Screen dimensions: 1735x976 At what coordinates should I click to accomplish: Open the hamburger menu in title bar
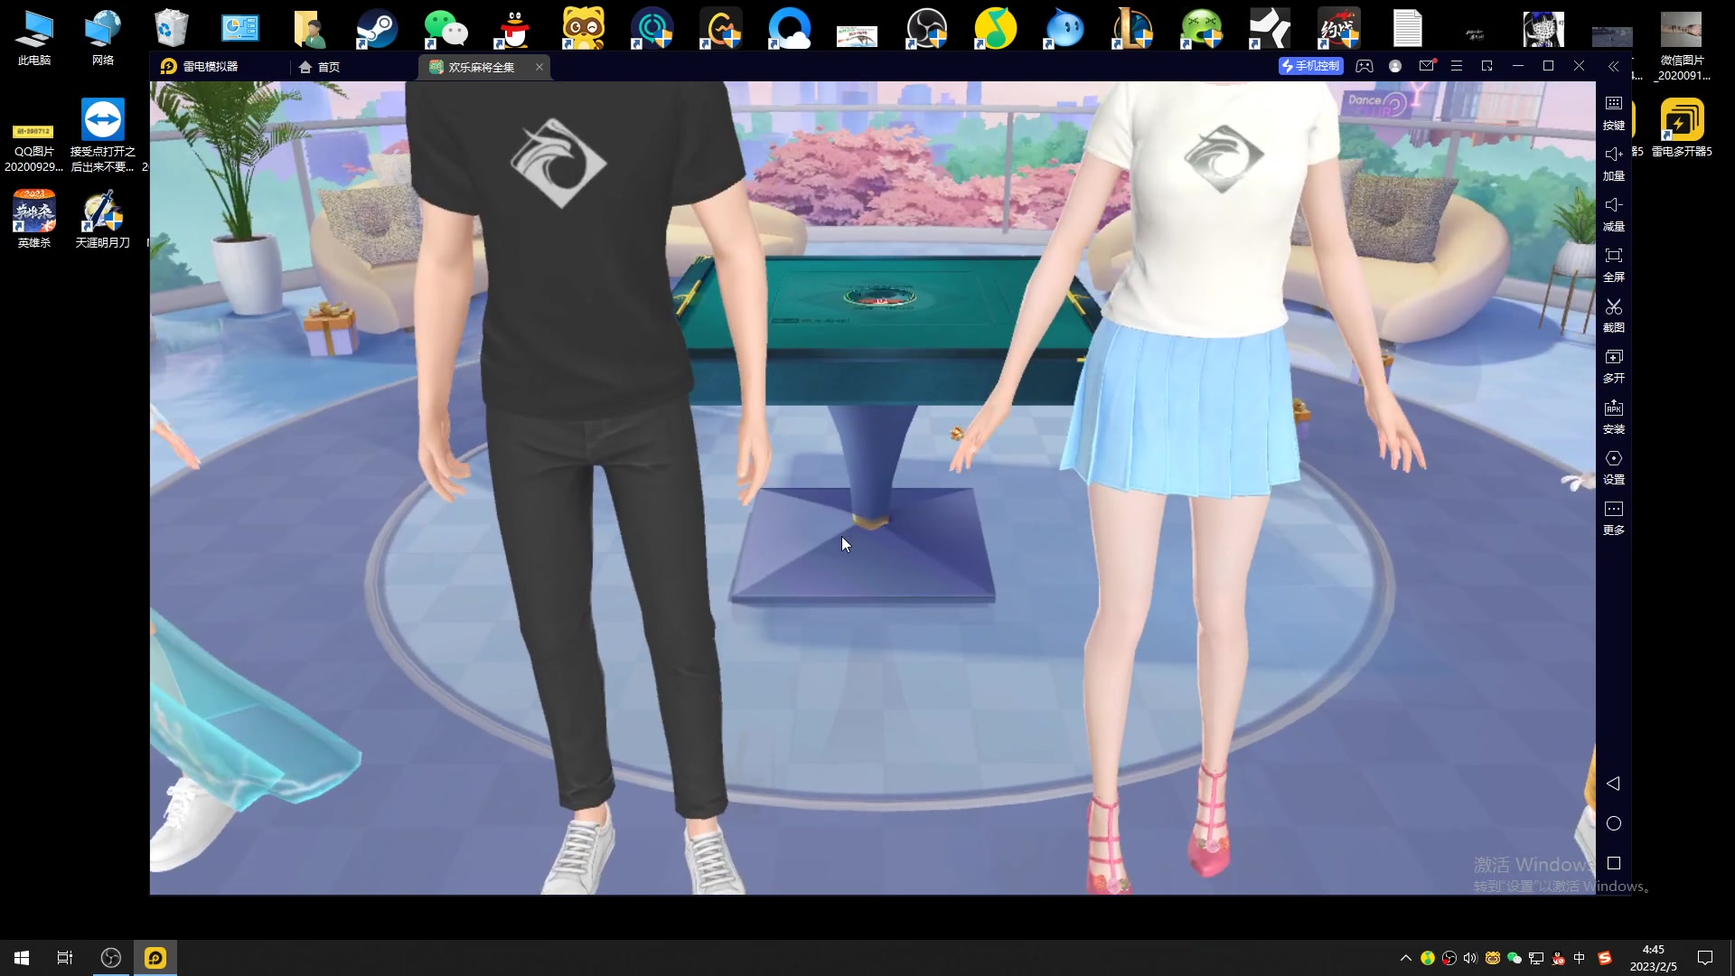[1456, 66]
